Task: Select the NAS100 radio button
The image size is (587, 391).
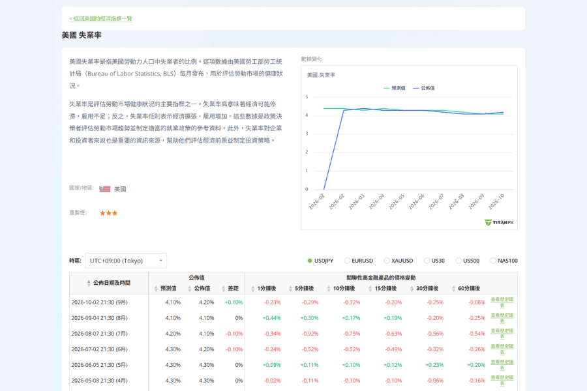Action: click(x=493, y=261)
